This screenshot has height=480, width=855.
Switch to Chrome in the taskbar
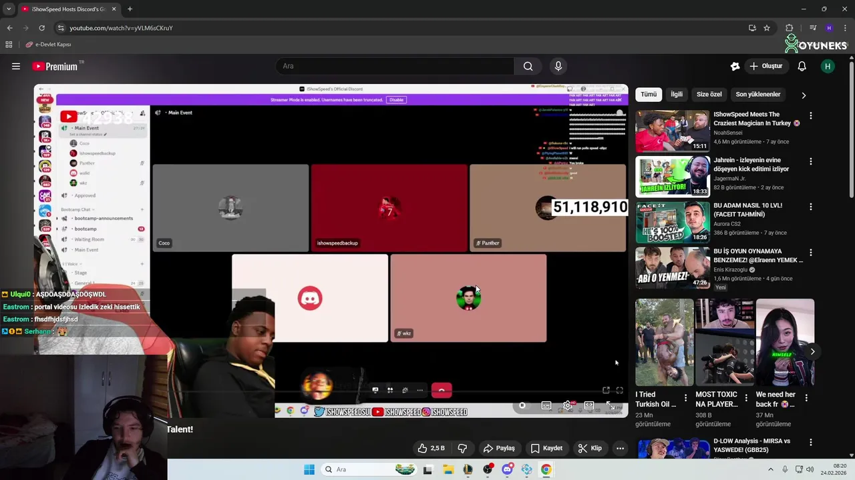546,469
